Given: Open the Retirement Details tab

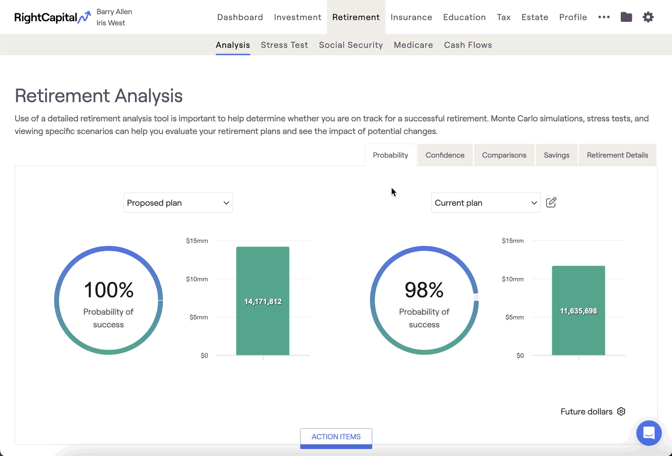Looking at the screenshot, I should coord(617,155).
